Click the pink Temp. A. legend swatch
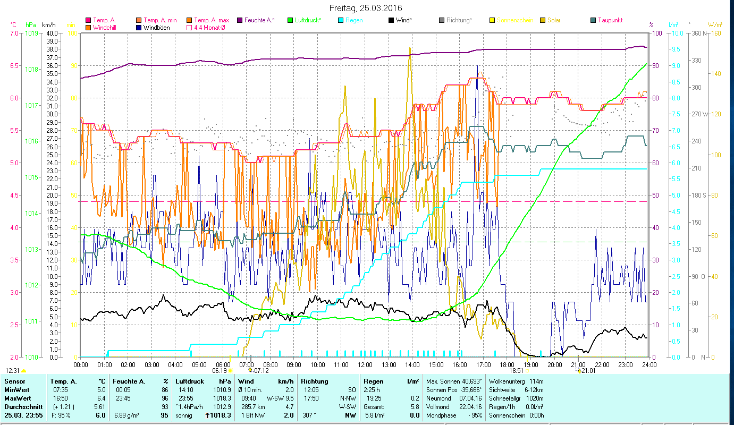The height and width of the screenshot is (425, 734). [x=88, y=20]
